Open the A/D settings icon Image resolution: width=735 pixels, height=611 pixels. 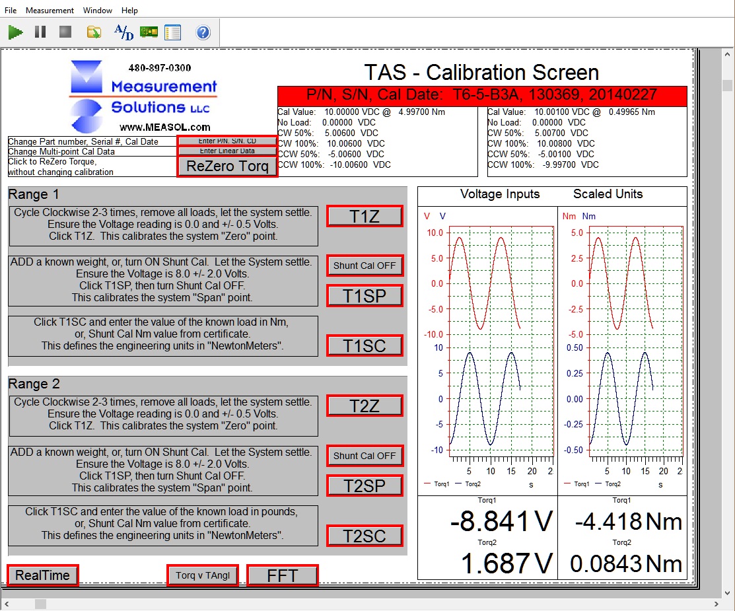[123, 32]
